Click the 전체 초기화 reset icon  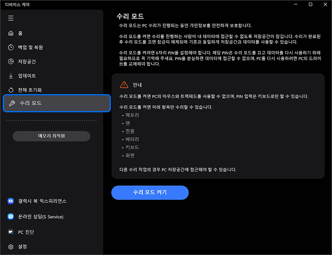pos(11,90)
